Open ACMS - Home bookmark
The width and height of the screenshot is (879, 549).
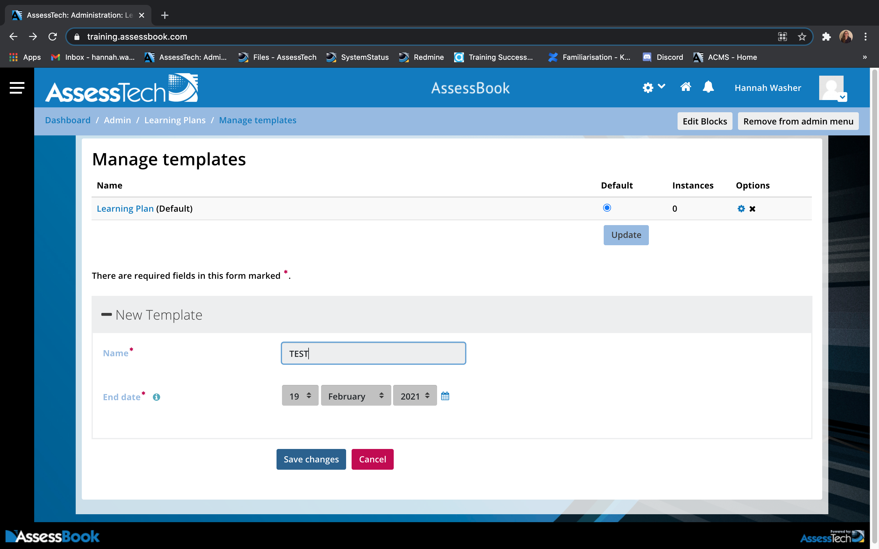725,57
